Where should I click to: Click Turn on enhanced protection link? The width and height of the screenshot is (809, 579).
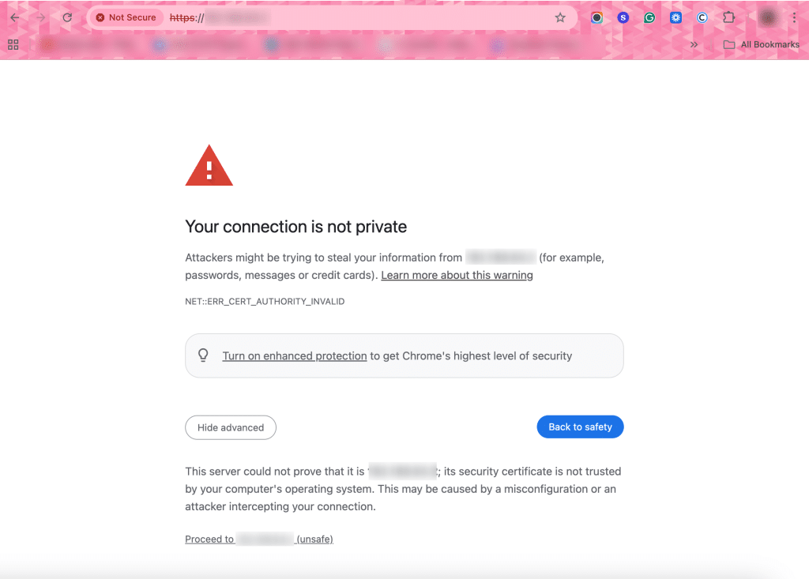(x=295, y=355)
